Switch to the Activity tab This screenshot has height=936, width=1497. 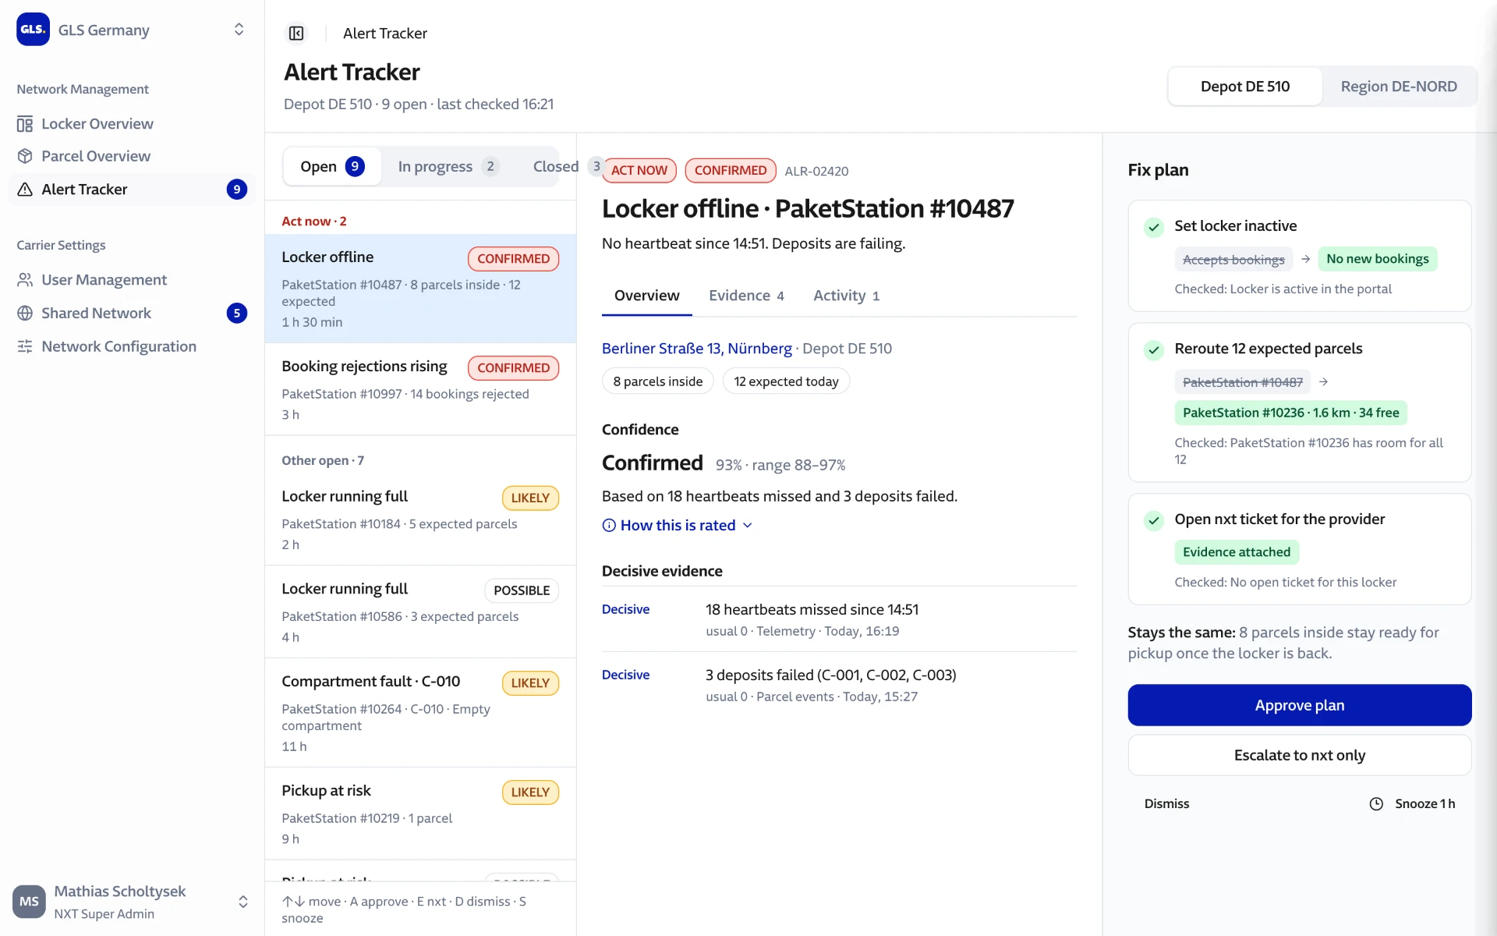coord(846,296)
